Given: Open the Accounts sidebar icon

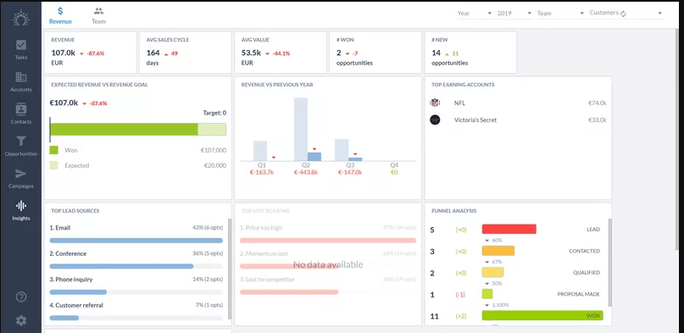Looking at the screenshot, I should coord(21,81).
